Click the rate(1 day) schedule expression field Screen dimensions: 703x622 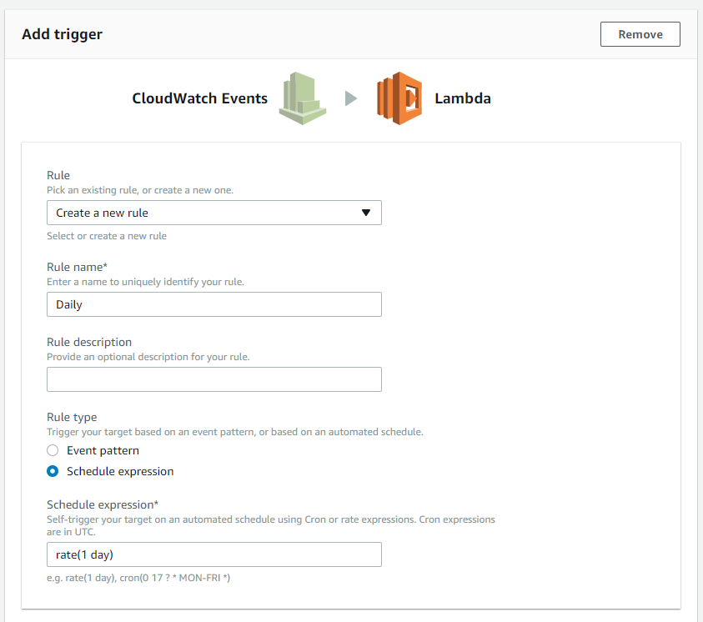point(214,554)
